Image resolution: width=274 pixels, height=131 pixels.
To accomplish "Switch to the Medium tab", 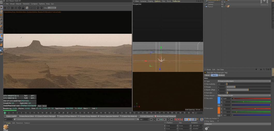I will (x=221, y=75).
